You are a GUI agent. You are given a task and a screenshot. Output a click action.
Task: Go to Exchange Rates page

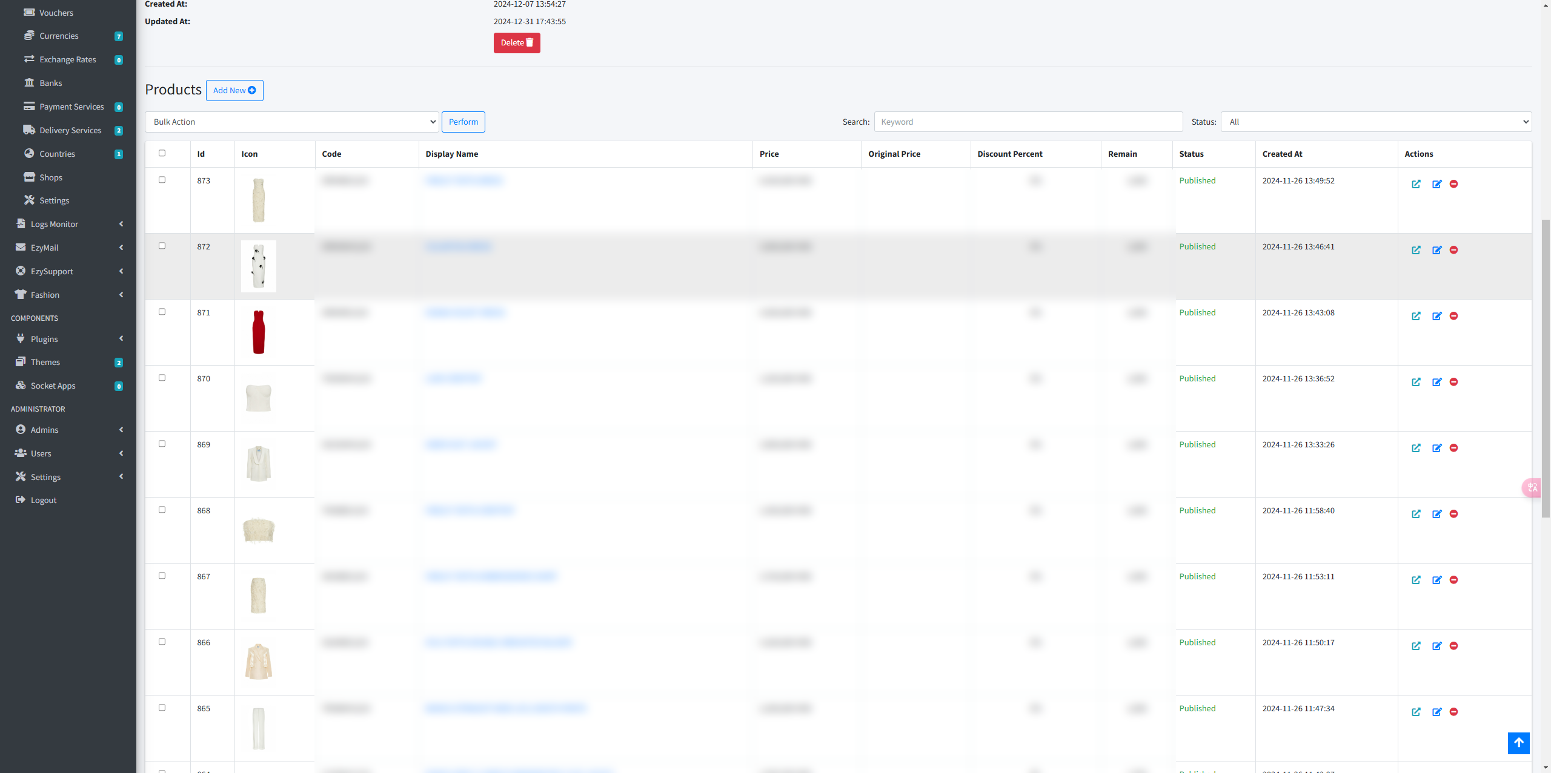[68, 59]
